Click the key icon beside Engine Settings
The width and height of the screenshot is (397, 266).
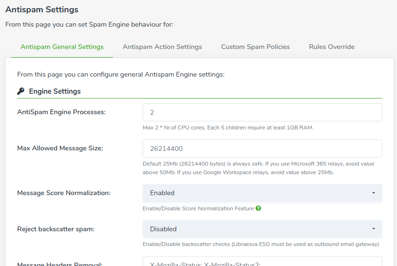(21, 91)
